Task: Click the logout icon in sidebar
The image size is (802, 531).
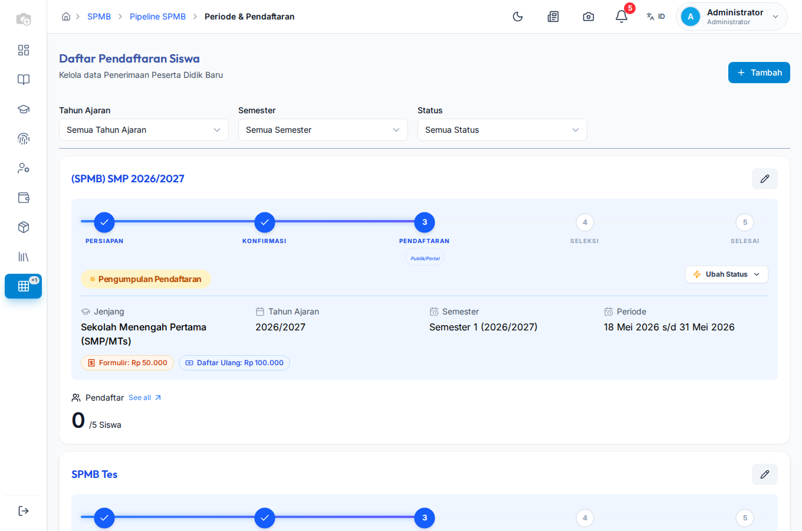Action: tap(24, 511)
